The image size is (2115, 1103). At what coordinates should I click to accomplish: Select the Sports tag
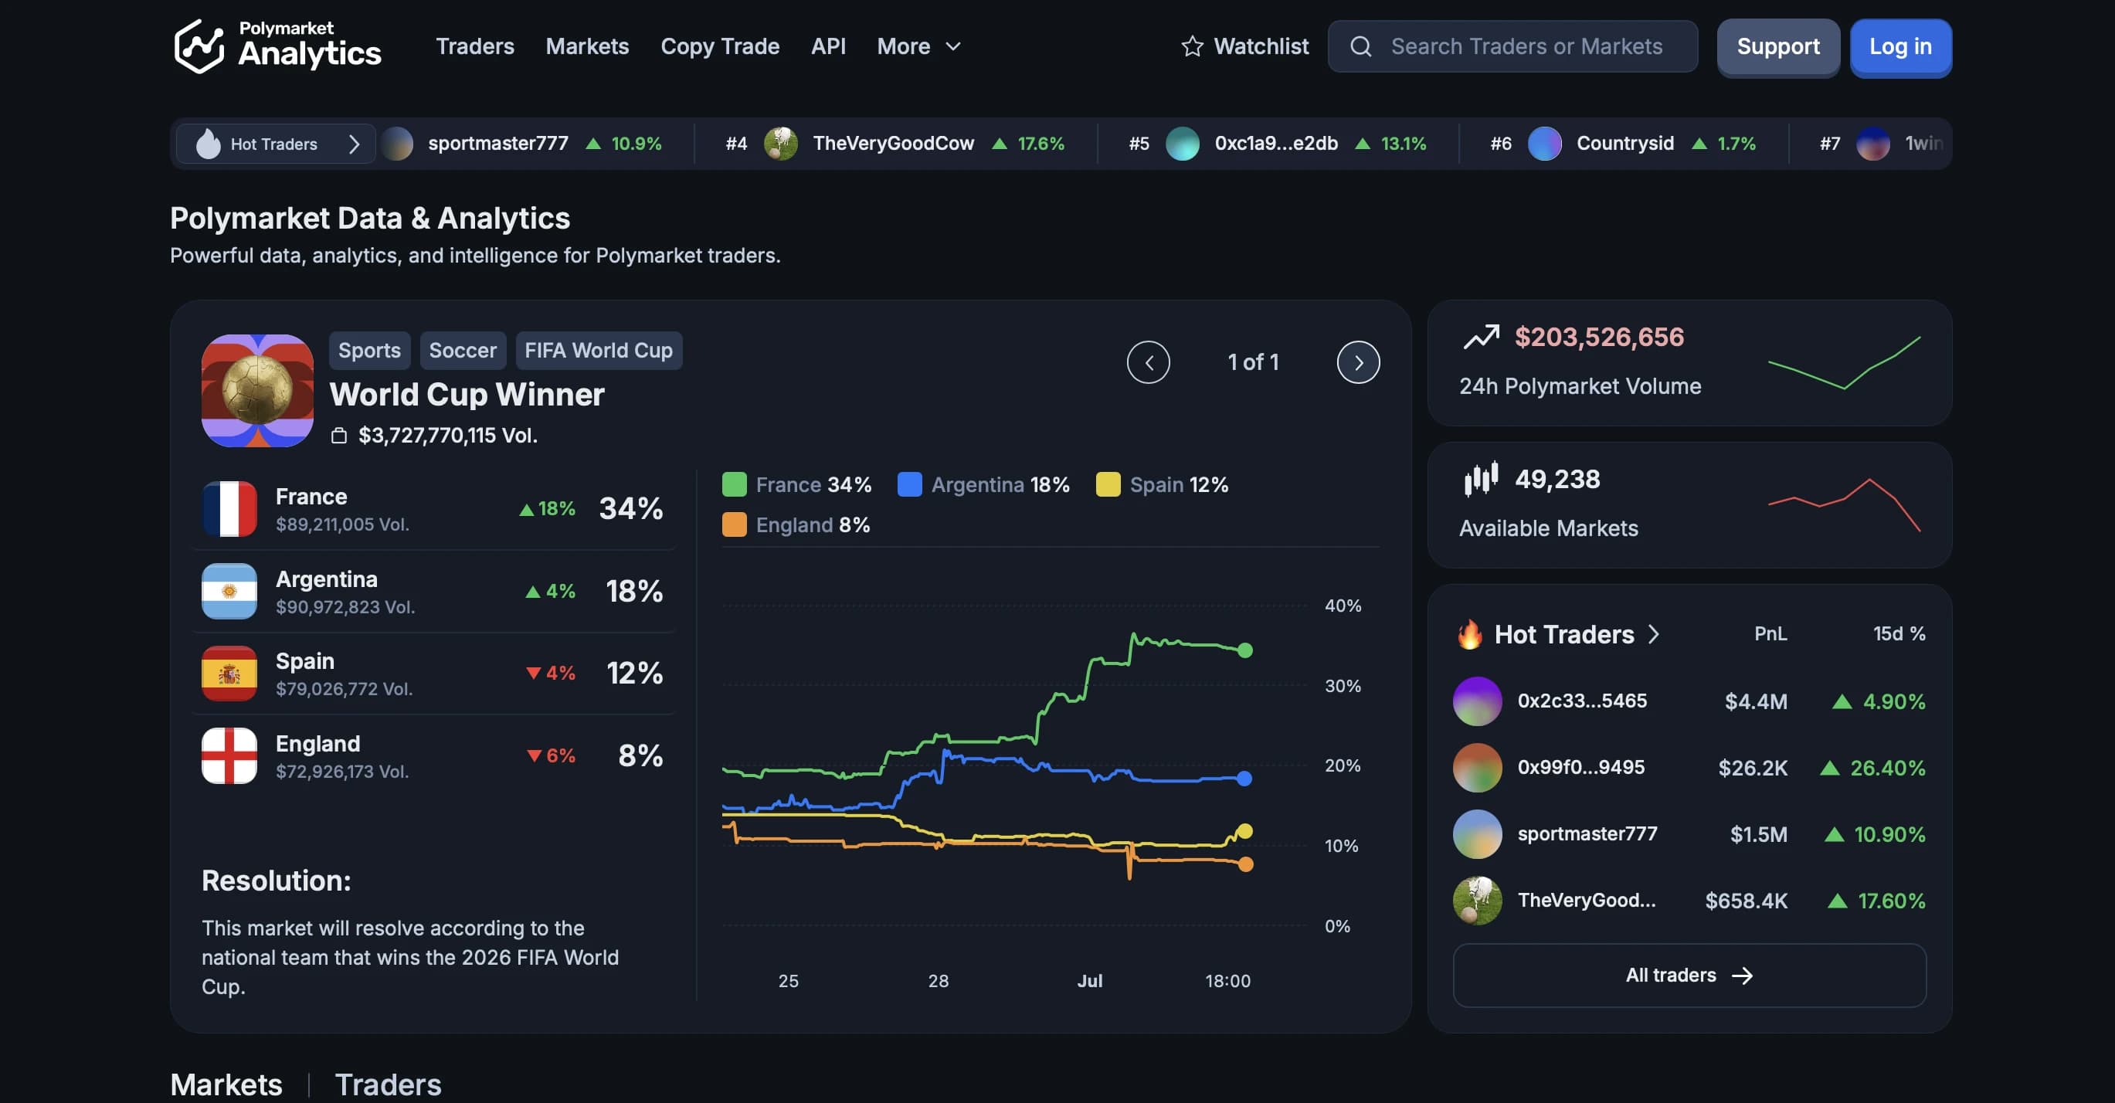tap(369, 351)
